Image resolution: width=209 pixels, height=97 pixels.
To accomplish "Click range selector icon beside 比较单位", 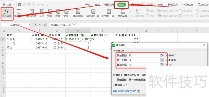I will [x=162, y=65].
